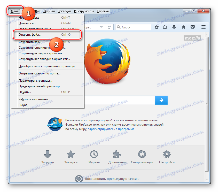Click the scrollbar down arrow
This screenshot has width=219, height=192.
[207, 180]
